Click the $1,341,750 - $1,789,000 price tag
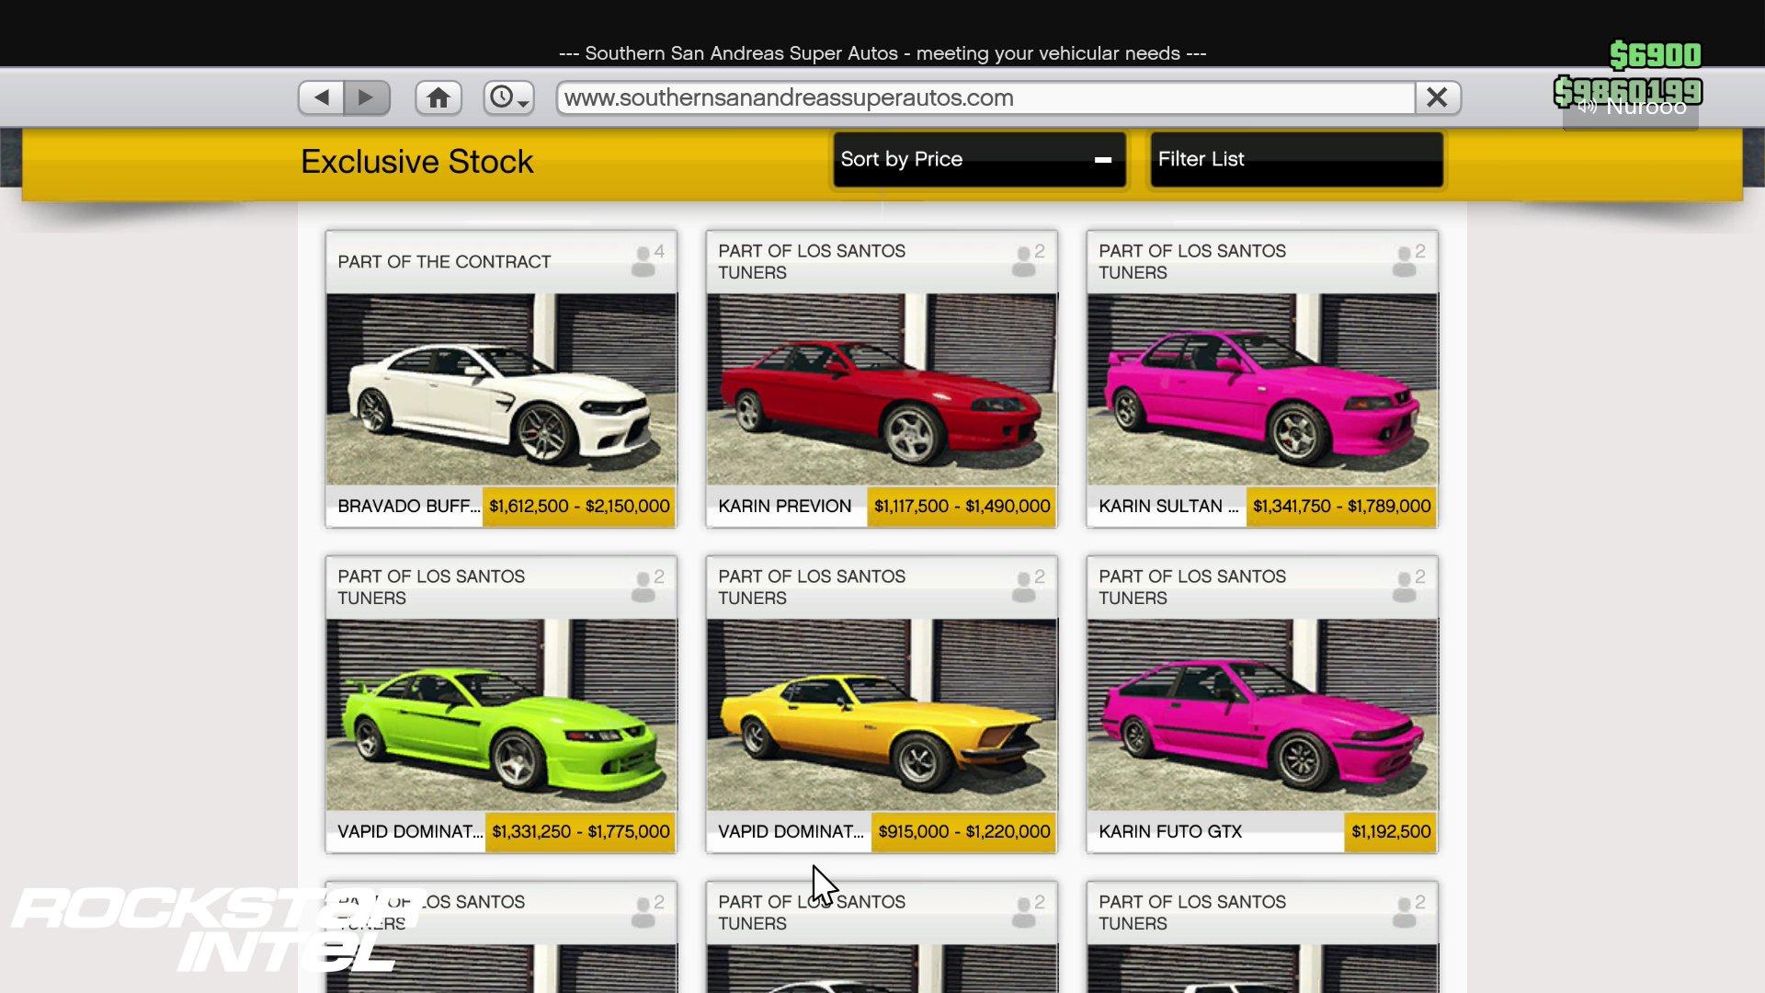This screenshot has height=993, width=1765. (x=1341, y=506)
